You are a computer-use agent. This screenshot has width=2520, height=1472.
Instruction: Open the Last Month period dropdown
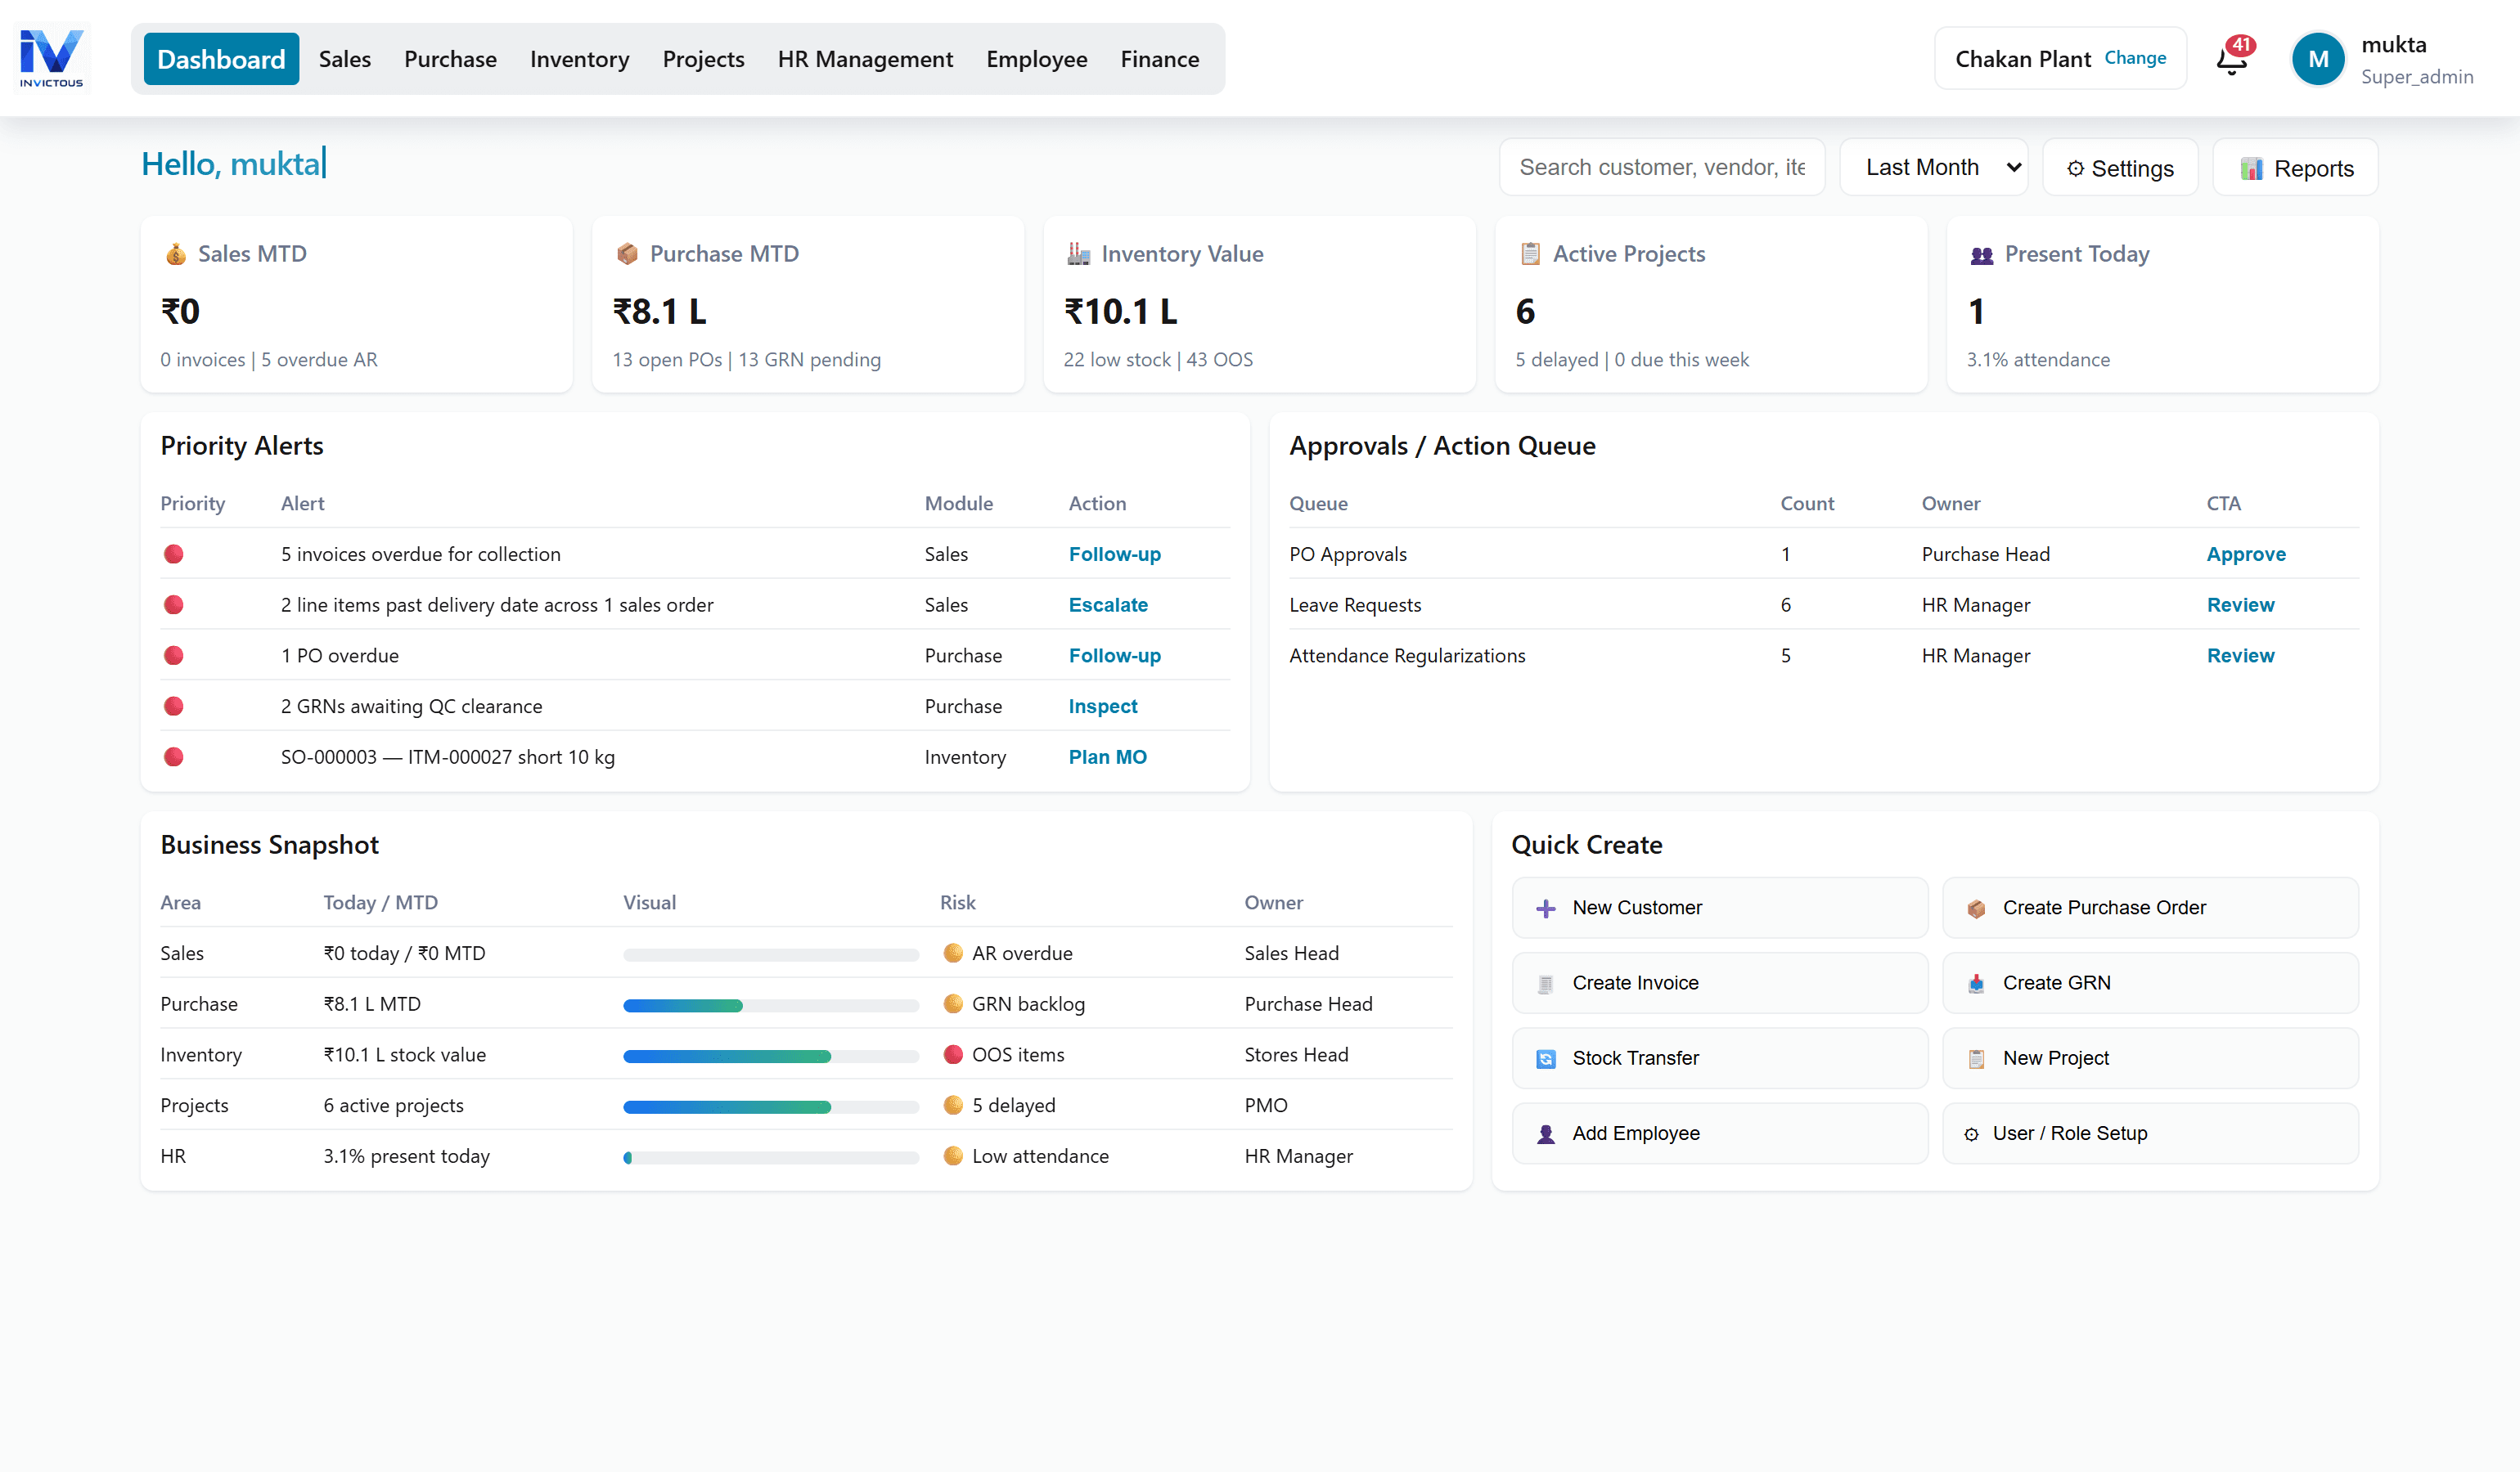pyautogui.click(x=1933, y=167)
